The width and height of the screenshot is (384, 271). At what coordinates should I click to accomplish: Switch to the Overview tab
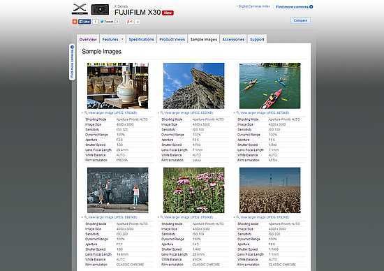coord(88,39)
